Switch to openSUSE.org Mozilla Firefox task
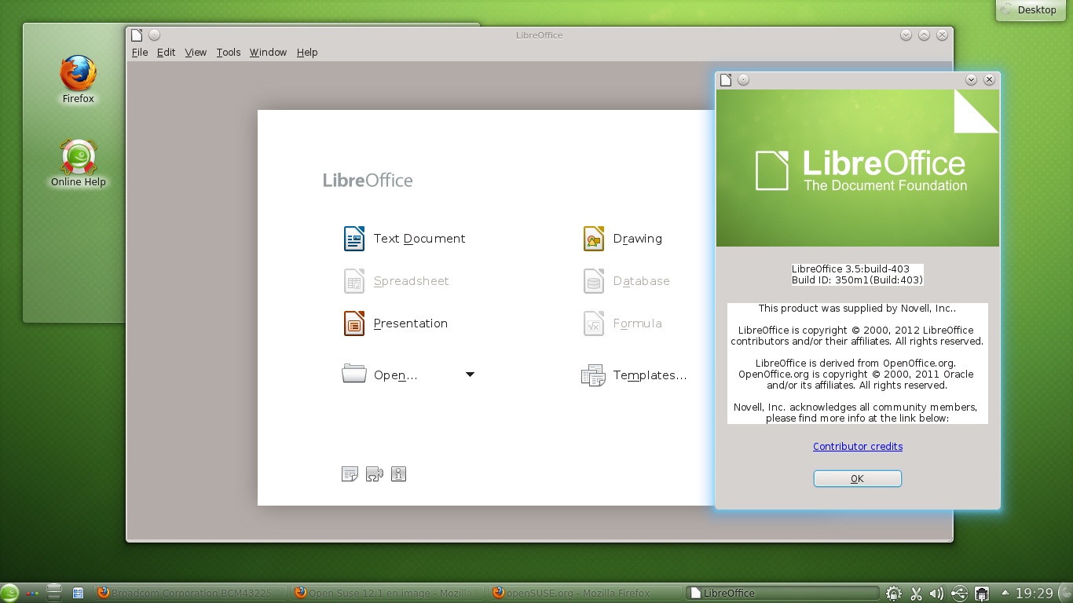Image resolution: width=1073 pixels, height=603 pixels. (585, 593)
